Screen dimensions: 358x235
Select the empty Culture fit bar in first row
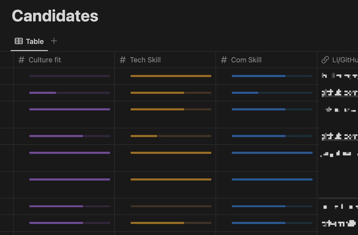(70, 76)
